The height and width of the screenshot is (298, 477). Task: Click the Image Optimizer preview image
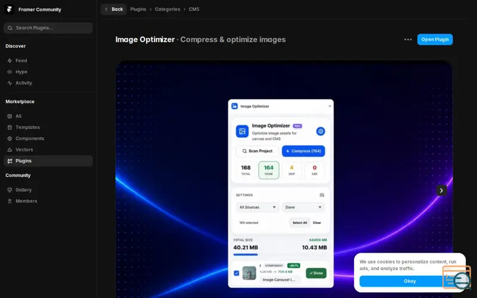284,179
